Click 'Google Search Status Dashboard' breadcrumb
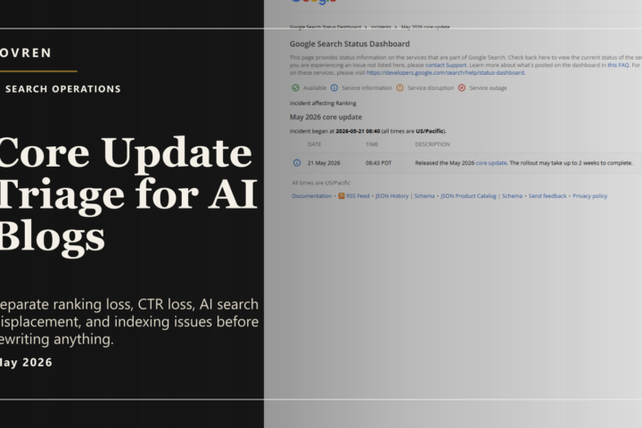The width and height of the screenshot is (642, 428). [x=325, y=27]
